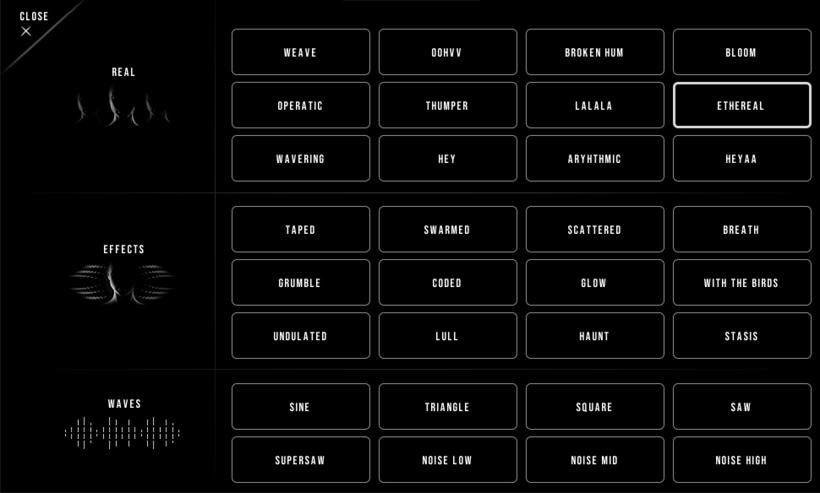Toggle the STASIS effects preset
820x493 pixels.
point(741,336)
